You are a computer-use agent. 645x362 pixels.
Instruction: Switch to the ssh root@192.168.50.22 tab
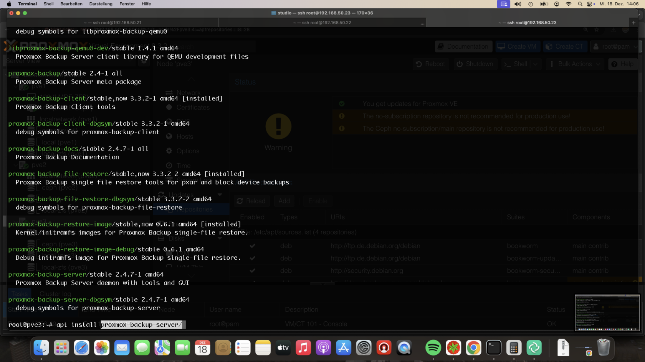click(322, 23)
